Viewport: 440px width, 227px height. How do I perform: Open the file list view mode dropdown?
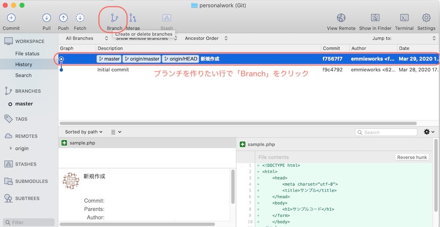(116, 132)
